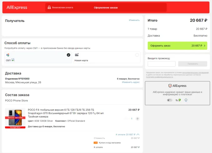Click the orange coupon icon
Viewport: 212px width, 153px height.
click(x=96, y=143)
